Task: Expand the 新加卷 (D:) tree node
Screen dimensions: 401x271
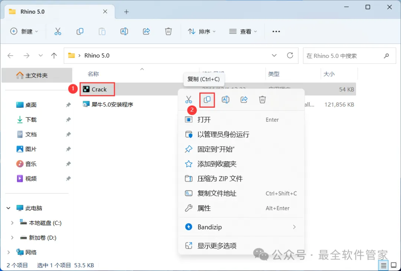Action: tap(12, 238)
